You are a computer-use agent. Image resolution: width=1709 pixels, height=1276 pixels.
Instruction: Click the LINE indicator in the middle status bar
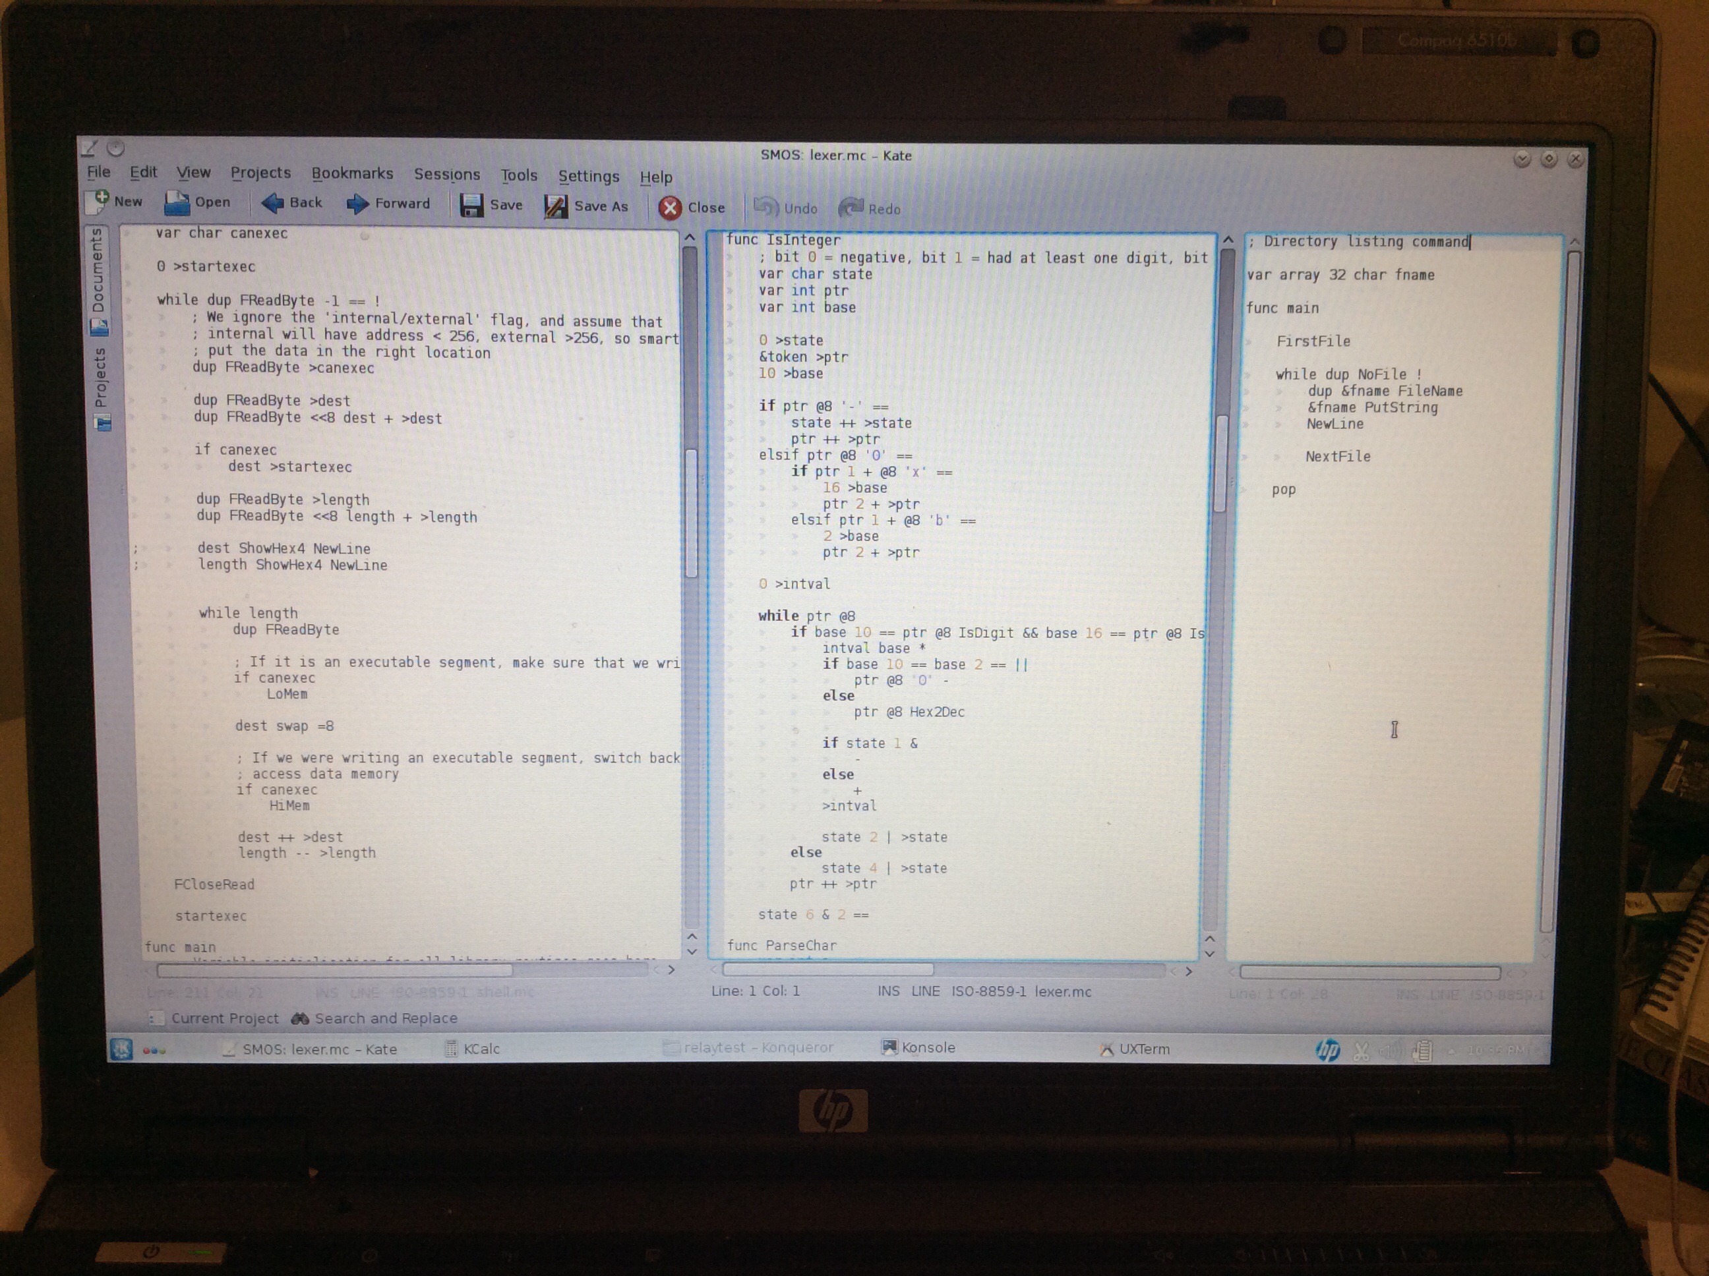(926, 991)
